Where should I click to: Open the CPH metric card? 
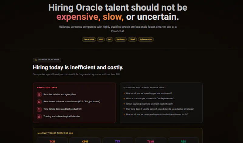[85, 140]
